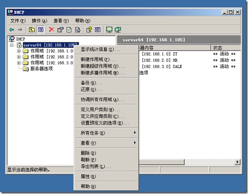
Task: Open the 查看(V) menu in menu bar
Action: click(61, 21)
